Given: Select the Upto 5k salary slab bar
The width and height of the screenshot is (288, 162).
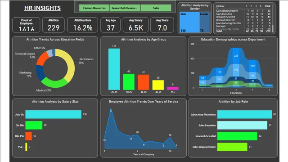Looking at the screenshot, I should pyautogui.click(x=53, y=114).
